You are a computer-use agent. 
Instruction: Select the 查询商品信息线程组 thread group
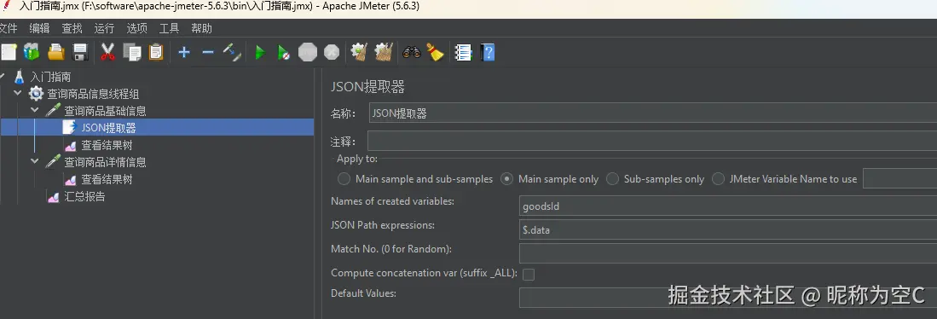tap(93, 94)
